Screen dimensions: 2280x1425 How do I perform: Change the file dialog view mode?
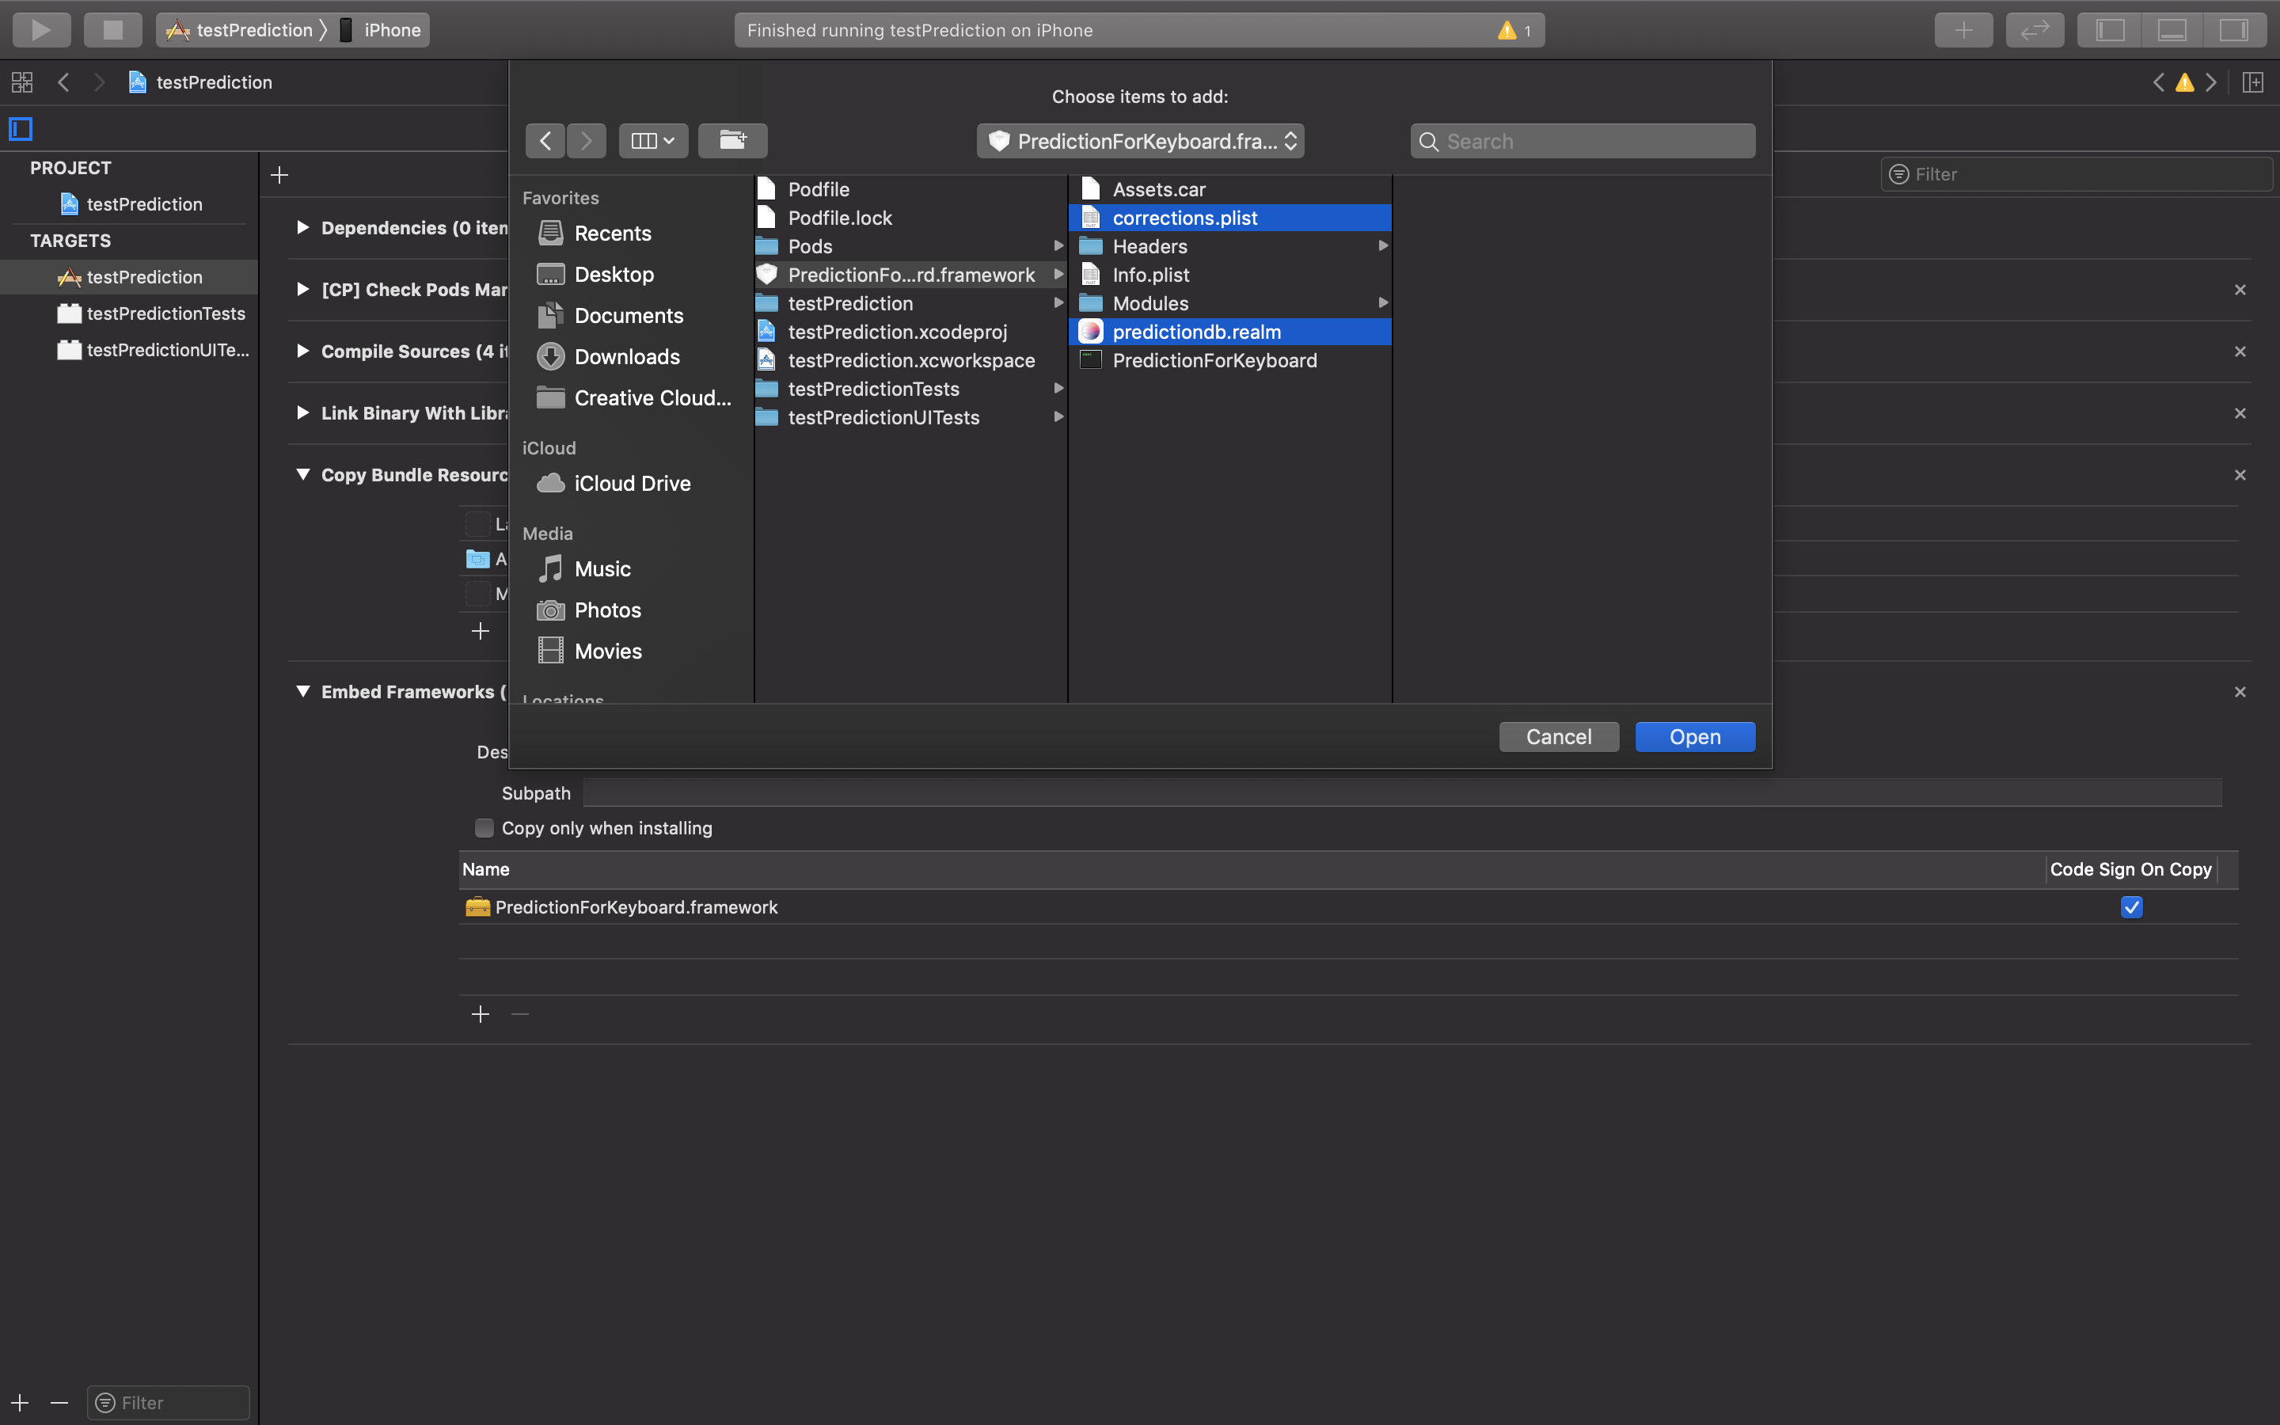[653, 140]
